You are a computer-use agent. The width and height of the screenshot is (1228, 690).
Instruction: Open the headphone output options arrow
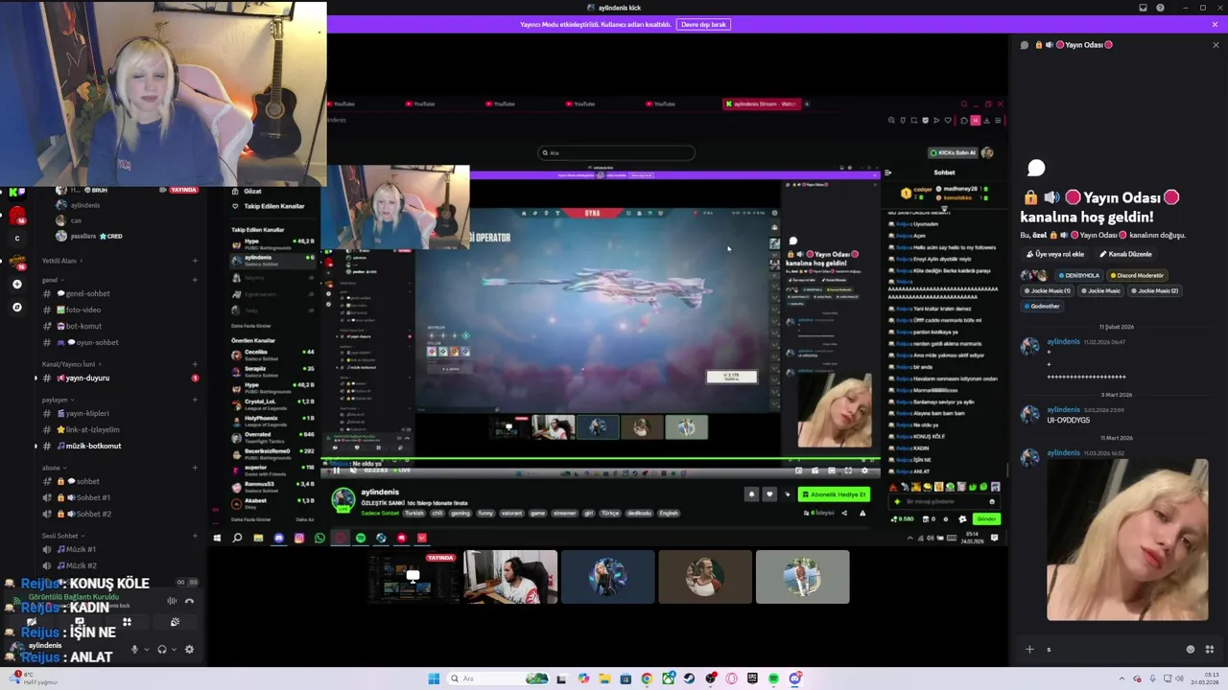click(x=174, y=649)
